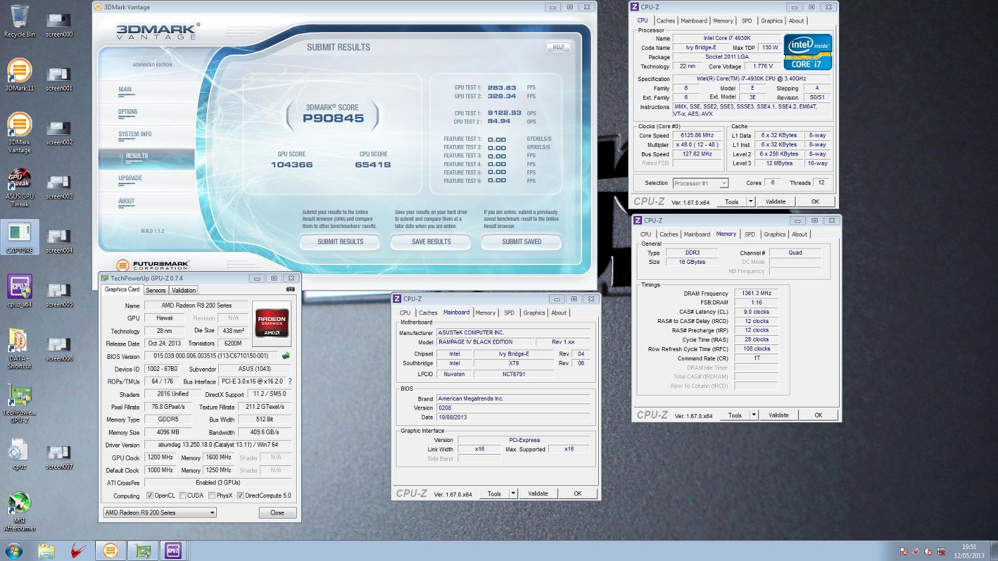998x561 pixels.
Task: Click the SAVE RESULTS button
Action: click(x=431, y=242)
